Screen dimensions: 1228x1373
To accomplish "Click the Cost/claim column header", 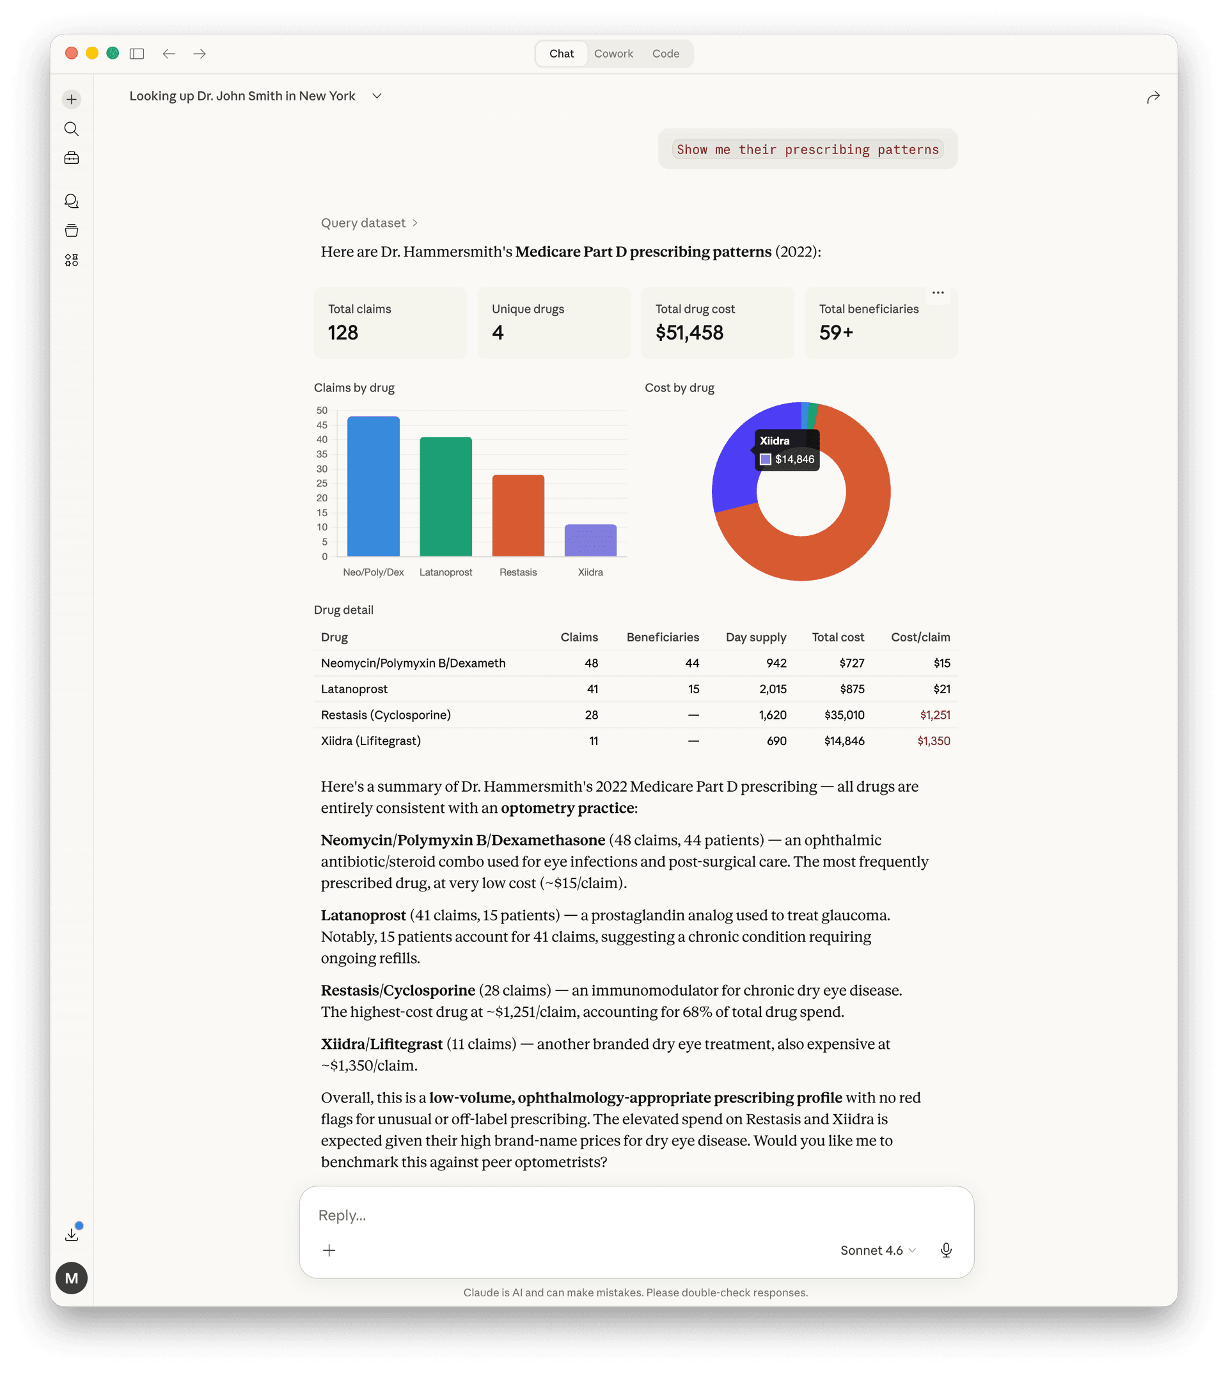I will (920, 637).
